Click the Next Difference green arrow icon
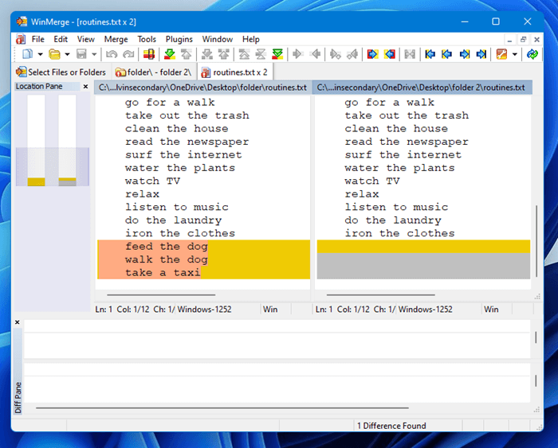Screen dimensions: 558x448 (x=170, y=54)
